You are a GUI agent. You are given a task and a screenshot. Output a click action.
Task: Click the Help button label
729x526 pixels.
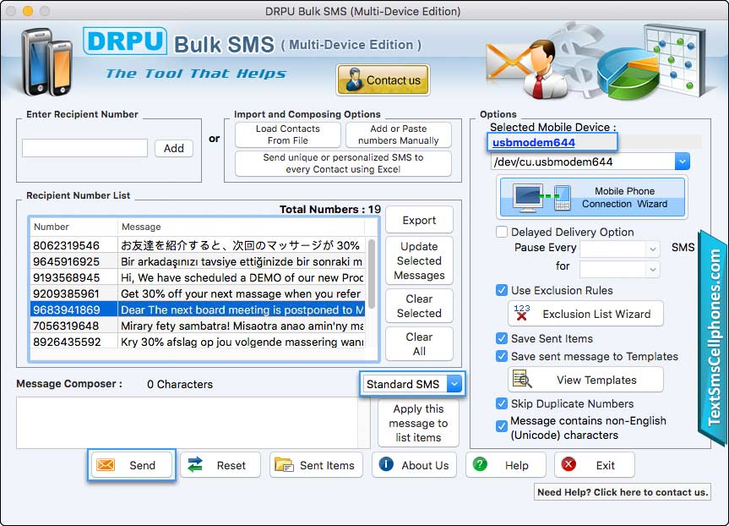[x=516, y=465]
